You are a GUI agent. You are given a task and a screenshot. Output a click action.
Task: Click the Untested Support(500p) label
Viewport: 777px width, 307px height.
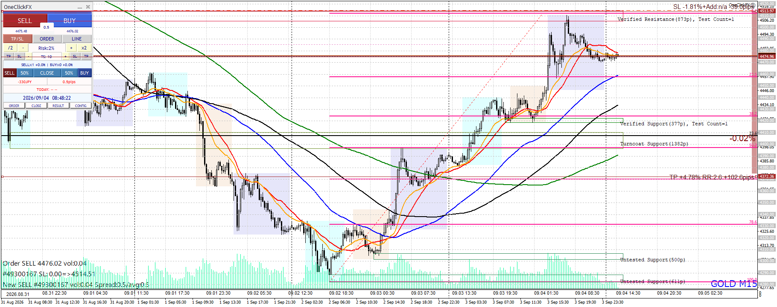tap(652, 260)
